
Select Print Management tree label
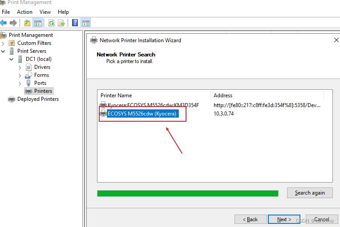(x=31, y=35)
